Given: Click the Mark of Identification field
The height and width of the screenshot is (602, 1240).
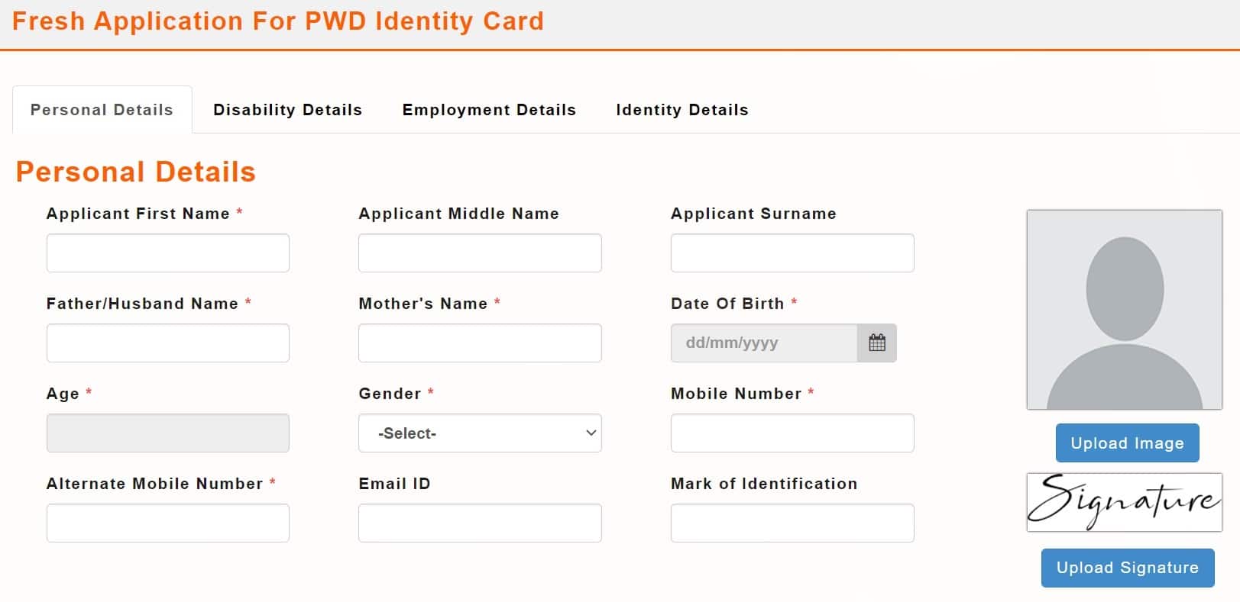Looking at the screenshot, I should 792,523.
